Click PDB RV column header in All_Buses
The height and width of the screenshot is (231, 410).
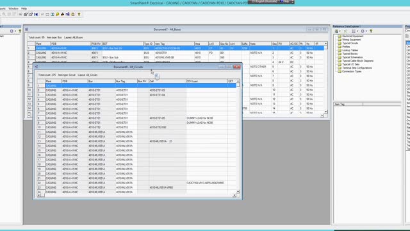(x=96, y=44)
